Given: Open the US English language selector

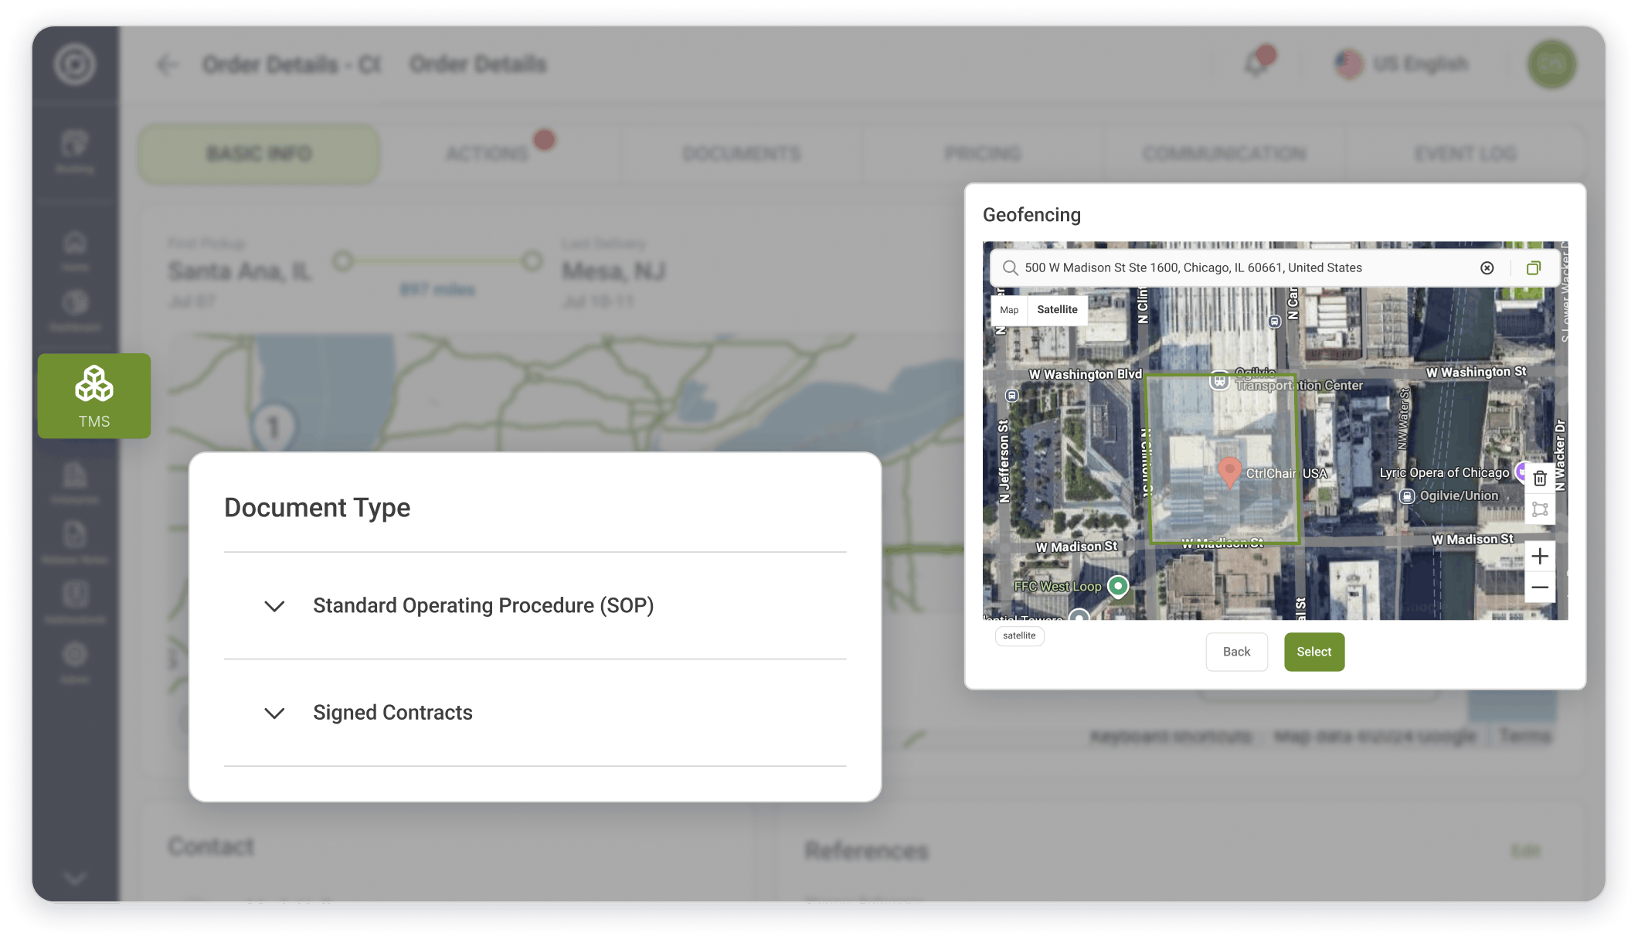Looking at the screenshot, I should pyautogui.click(x=1402, y=64).
